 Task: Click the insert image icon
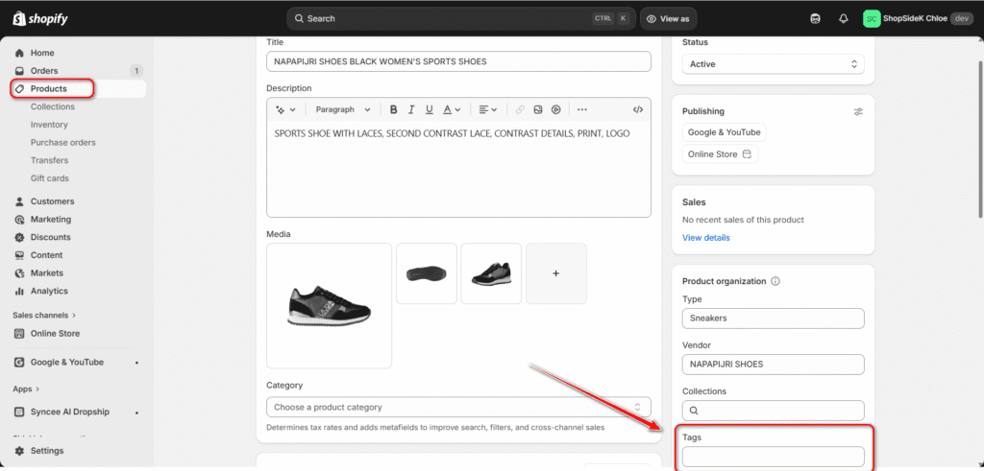coord(538,109)
